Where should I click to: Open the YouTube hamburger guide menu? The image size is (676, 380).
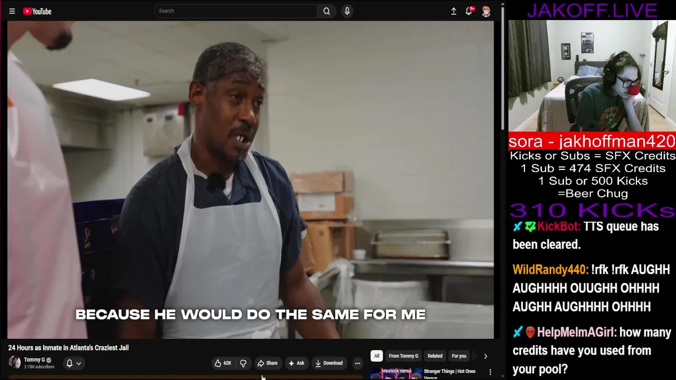(12, 11)
